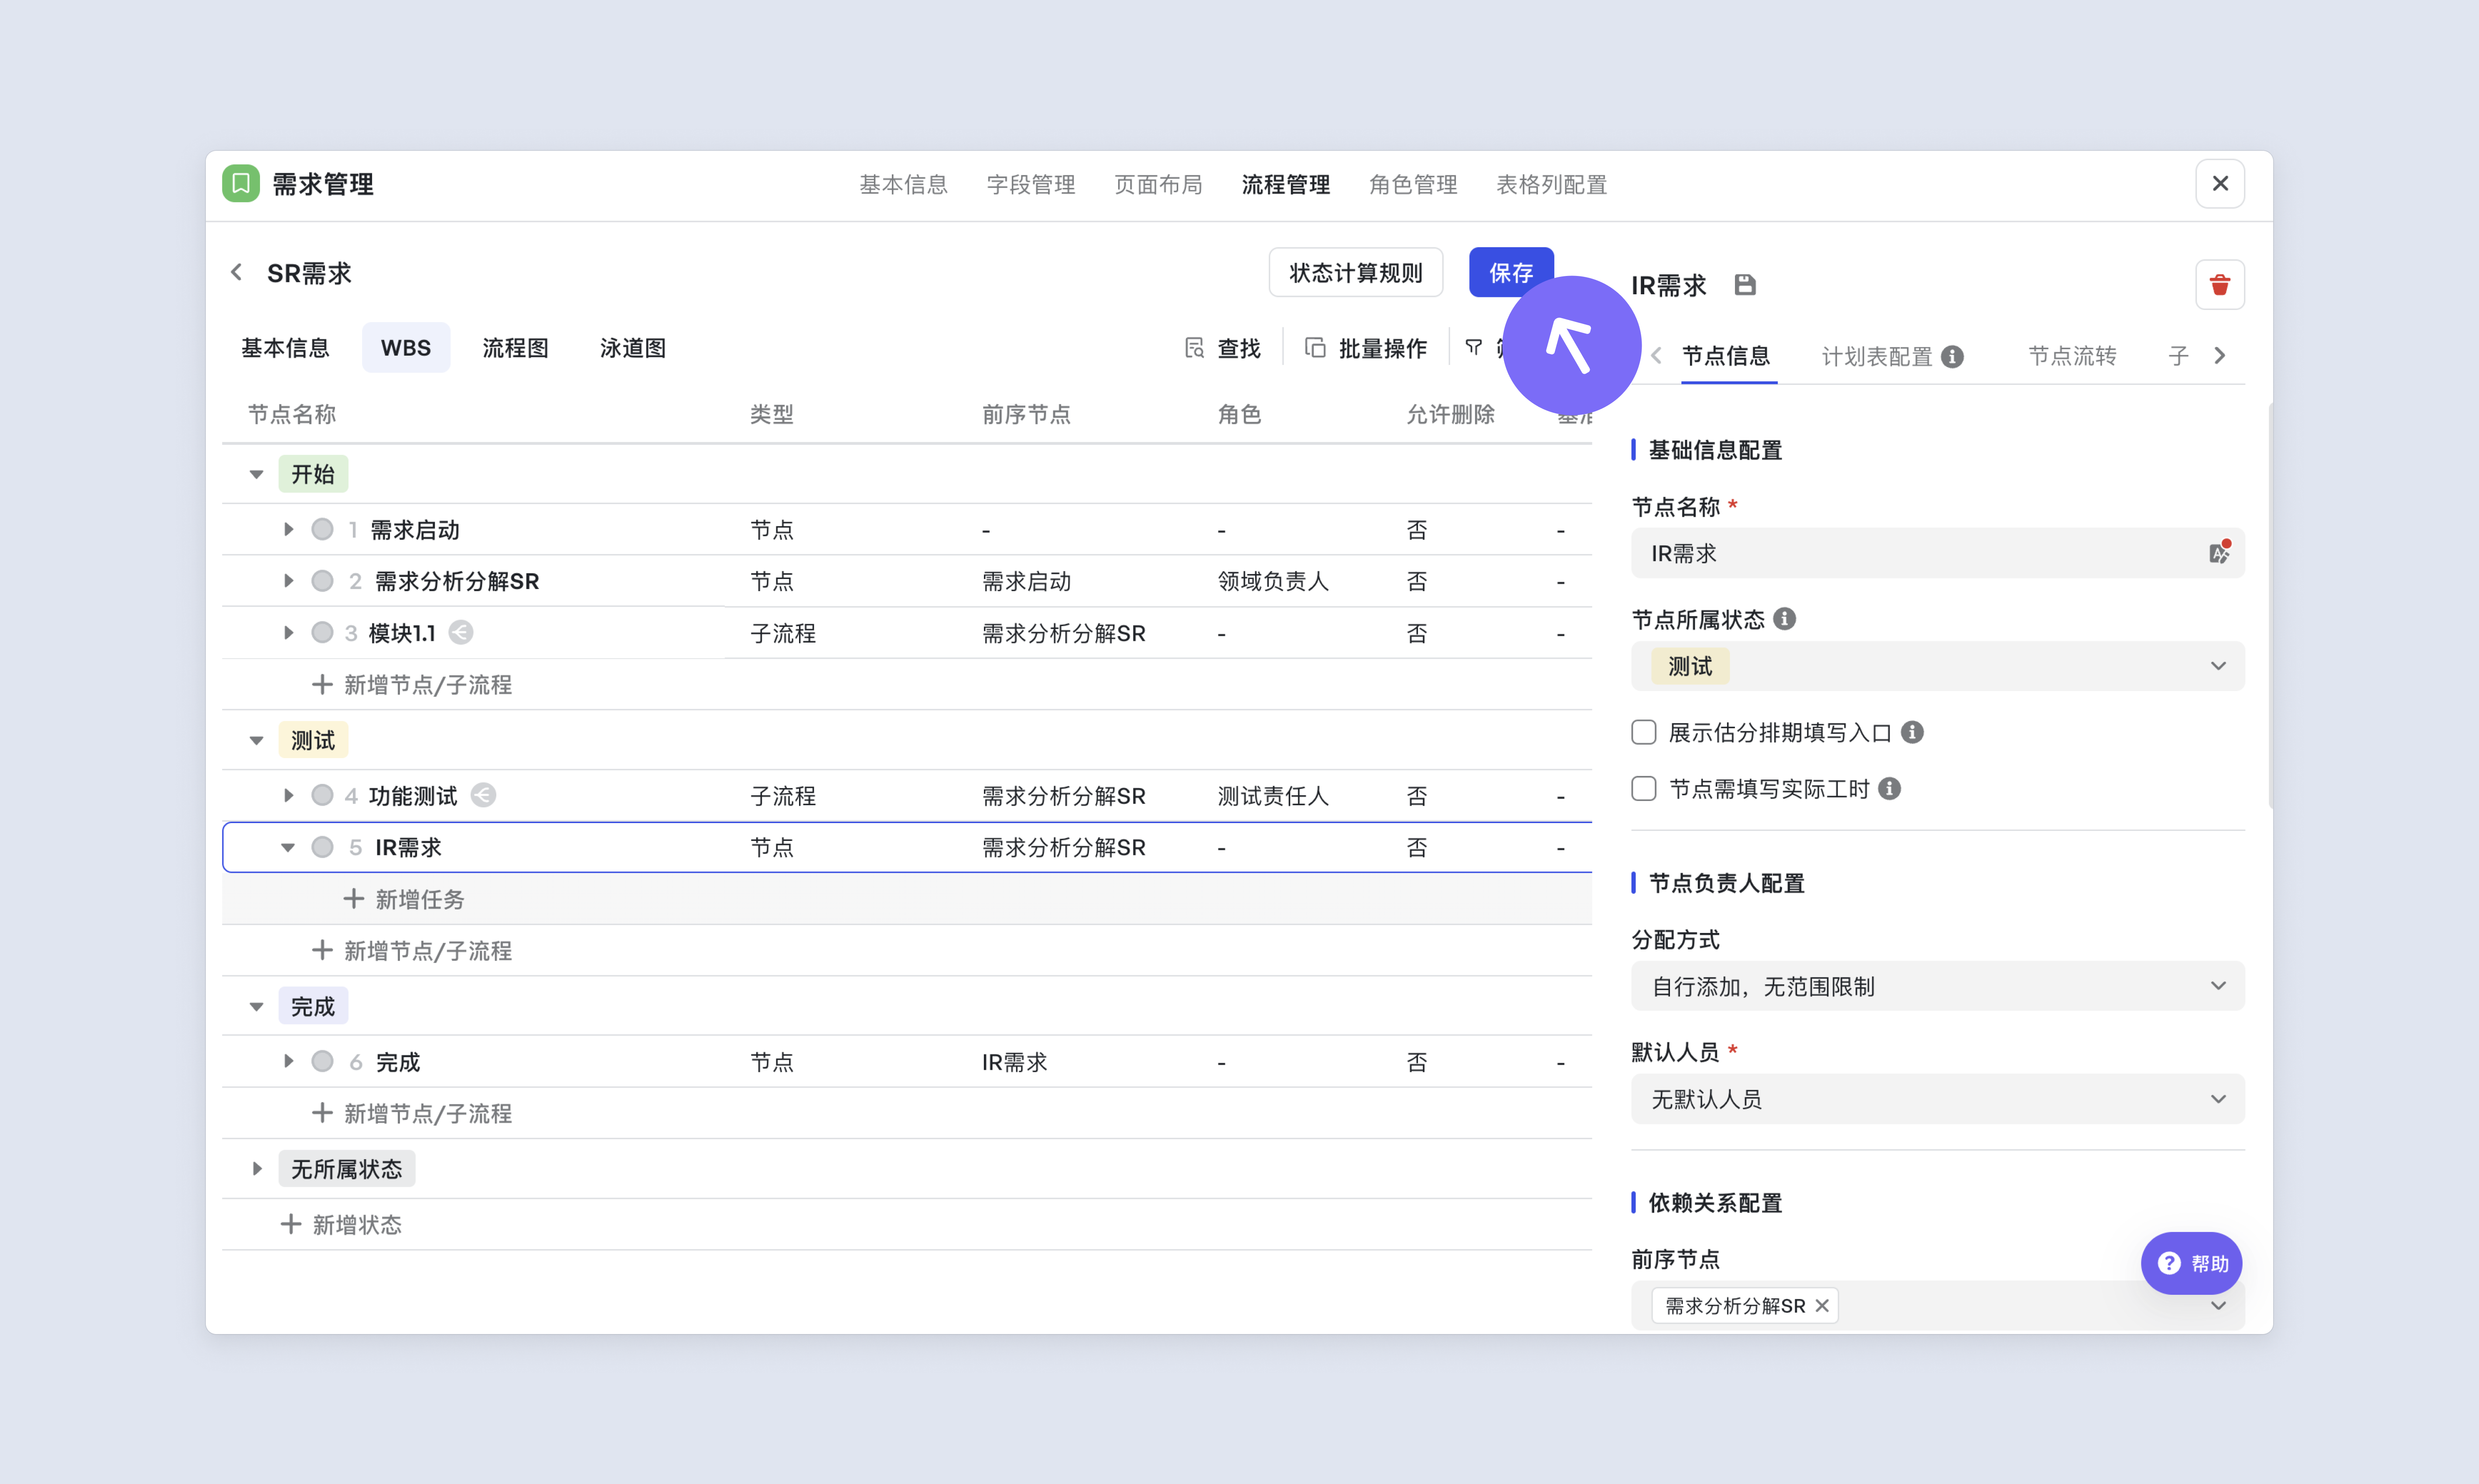Click the status circle for 需求分析分解SR
Screen dimensions: 2479x1484
[322, 581]
